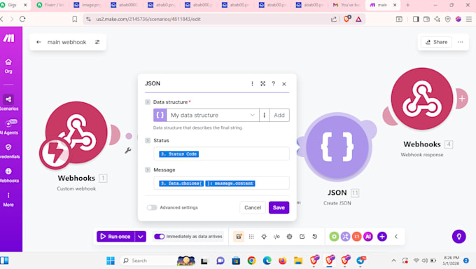Image resolution: width=476 pixels, height=269 pixels.
Task: Add a favorite module with plus
Action: coord(382,237)
